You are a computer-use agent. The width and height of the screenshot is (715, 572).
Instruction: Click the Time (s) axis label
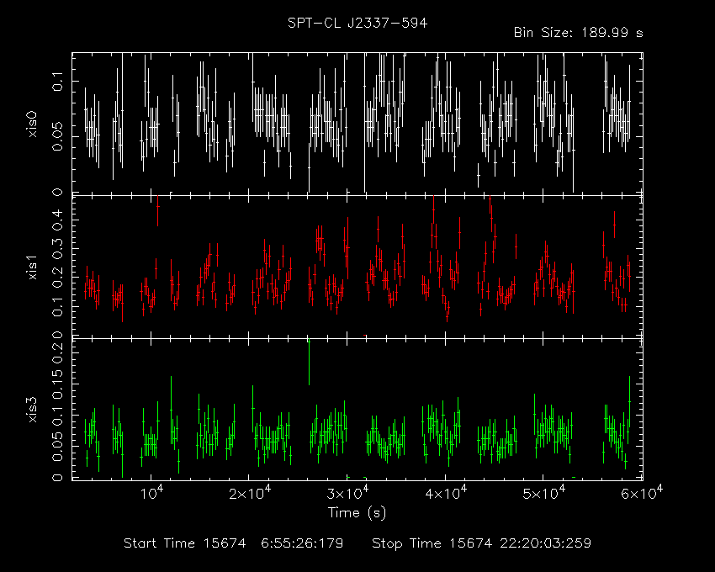357,513
